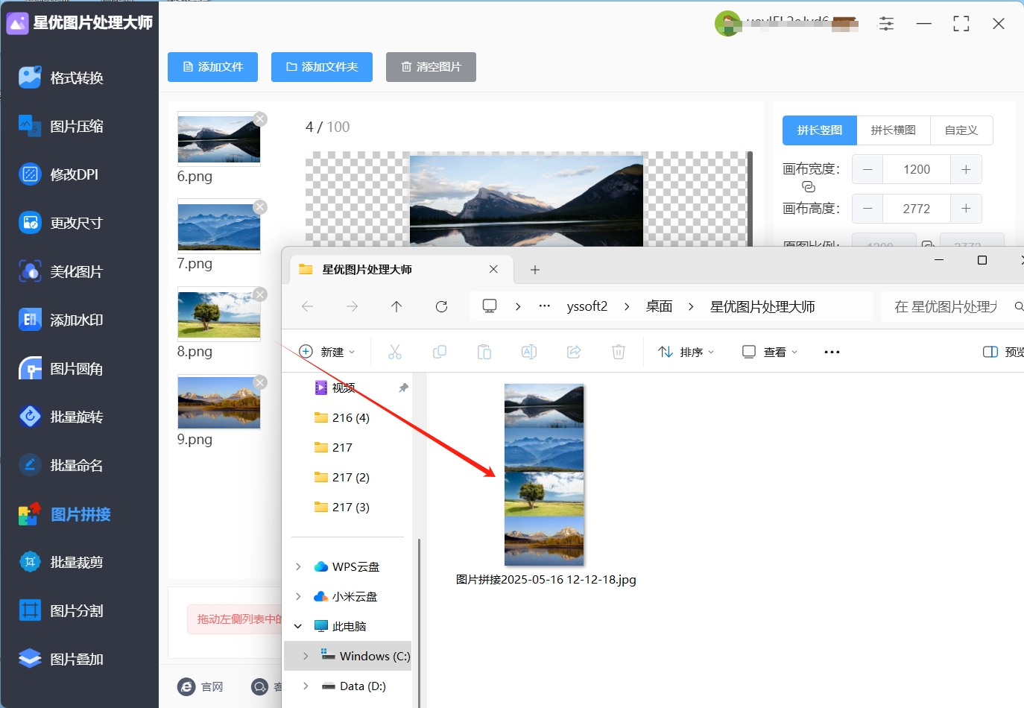Open the 查看 dropdown in Explorer
This screenshot has width=1024, height=708.
tap(770, 352)
